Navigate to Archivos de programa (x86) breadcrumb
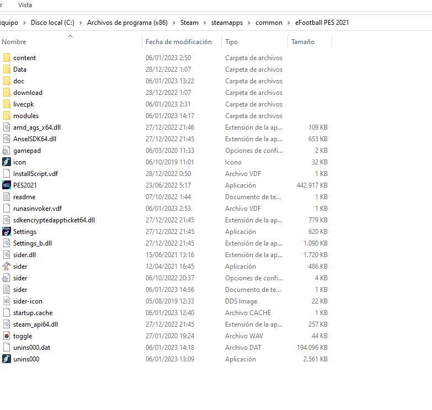This screenshot has height=410, width=432. pos(127,23)
